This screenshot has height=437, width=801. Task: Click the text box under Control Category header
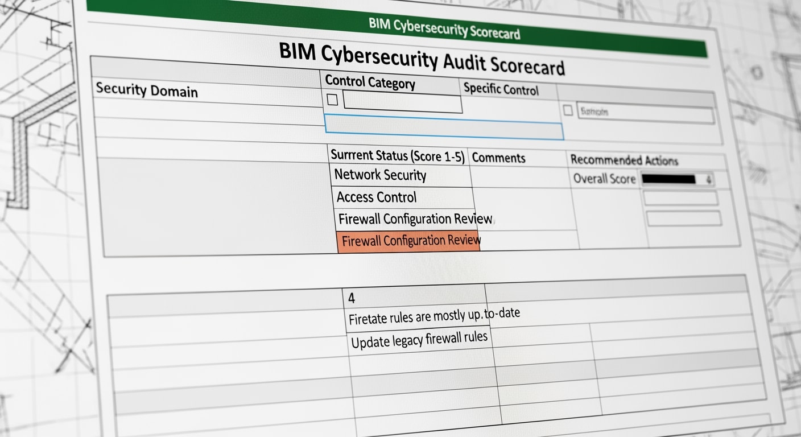coord(402,100)
